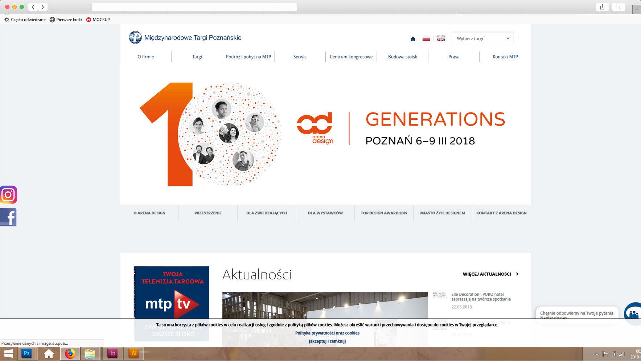Click '[akceptuj i zamknij]' cookie link
The image size is (641, 361).
point(327,341)
